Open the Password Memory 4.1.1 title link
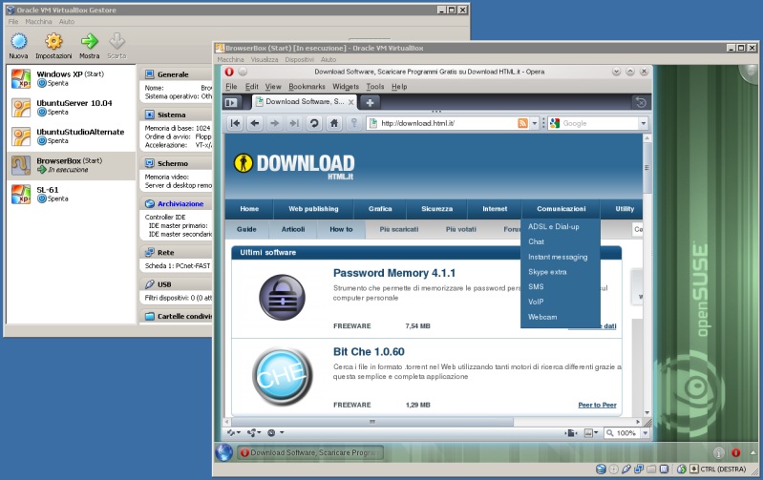The height and width of the screenshot is (480, 763). click(394, 274)
